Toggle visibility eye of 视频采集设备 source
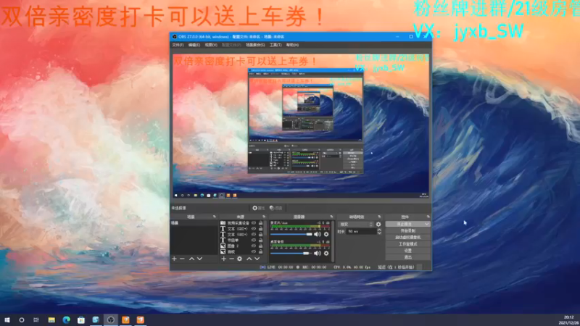 pyautogui.click(x=254, y=223)
